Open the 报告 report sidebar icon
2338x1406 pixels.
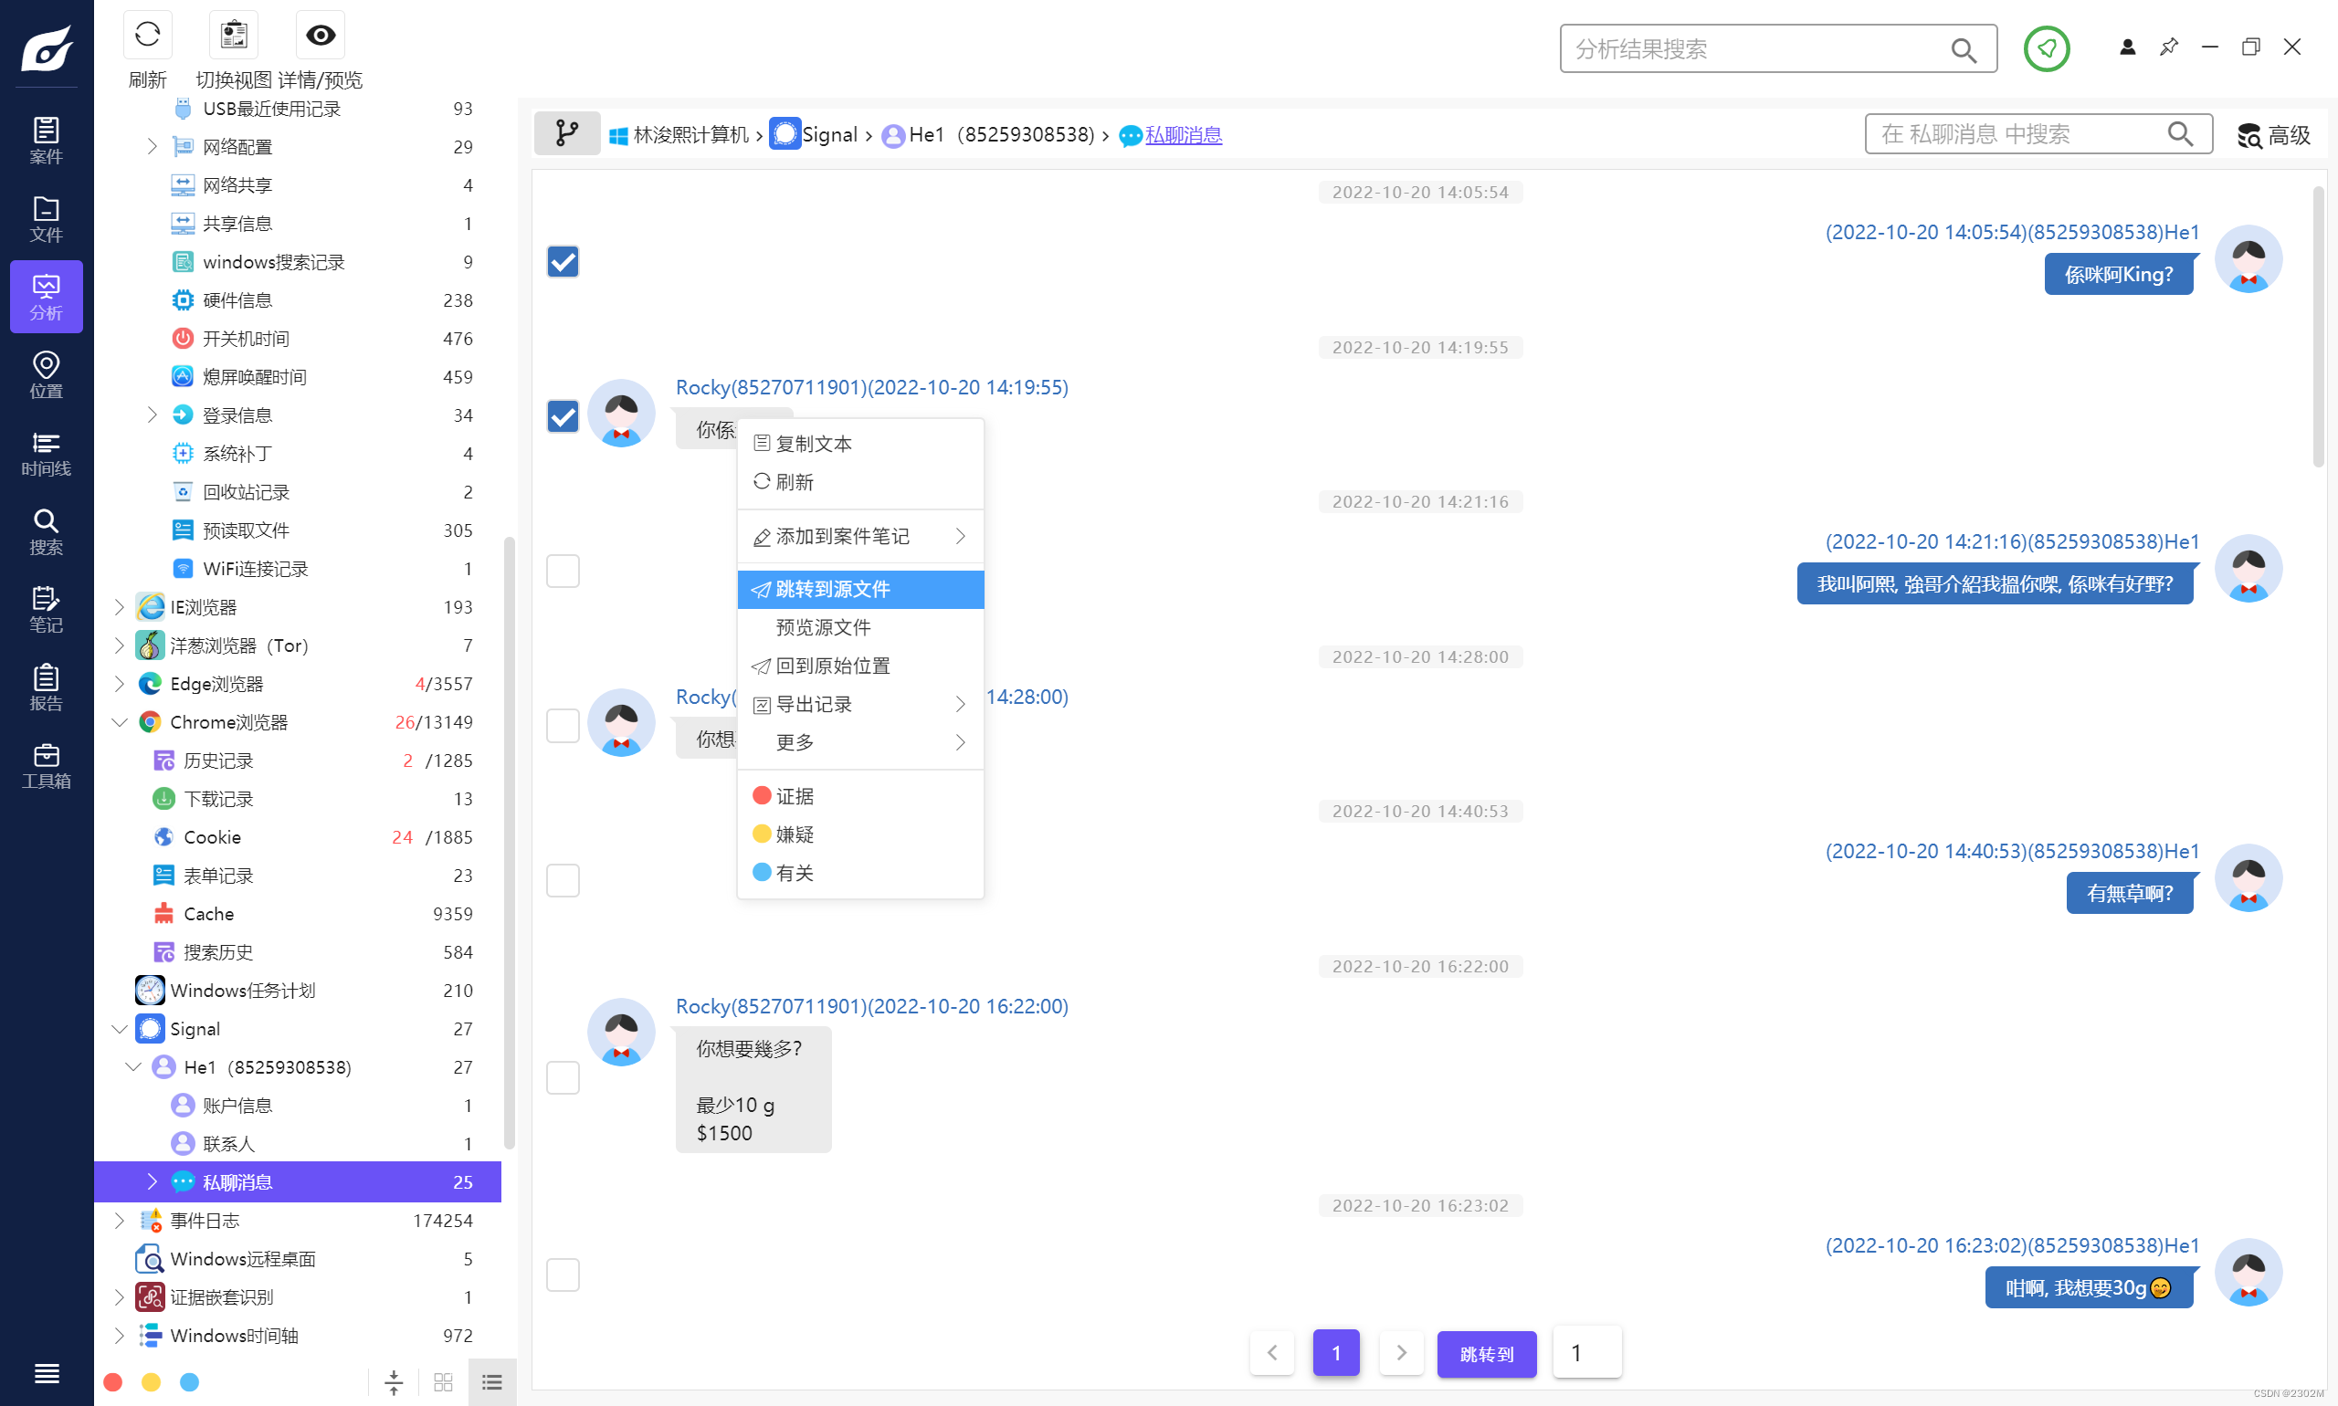coord(46,687)
